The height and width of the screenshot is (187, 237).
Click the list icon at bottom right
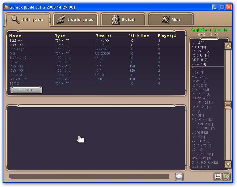pyautogui.click(x=218, y=177)
